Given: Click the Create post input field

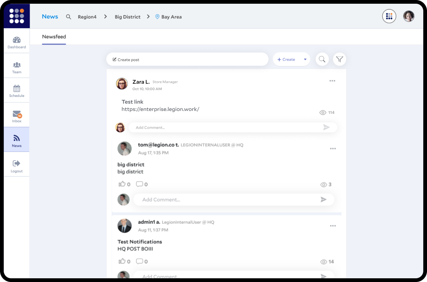Looking at the screenshot, I should coord(187,59).
